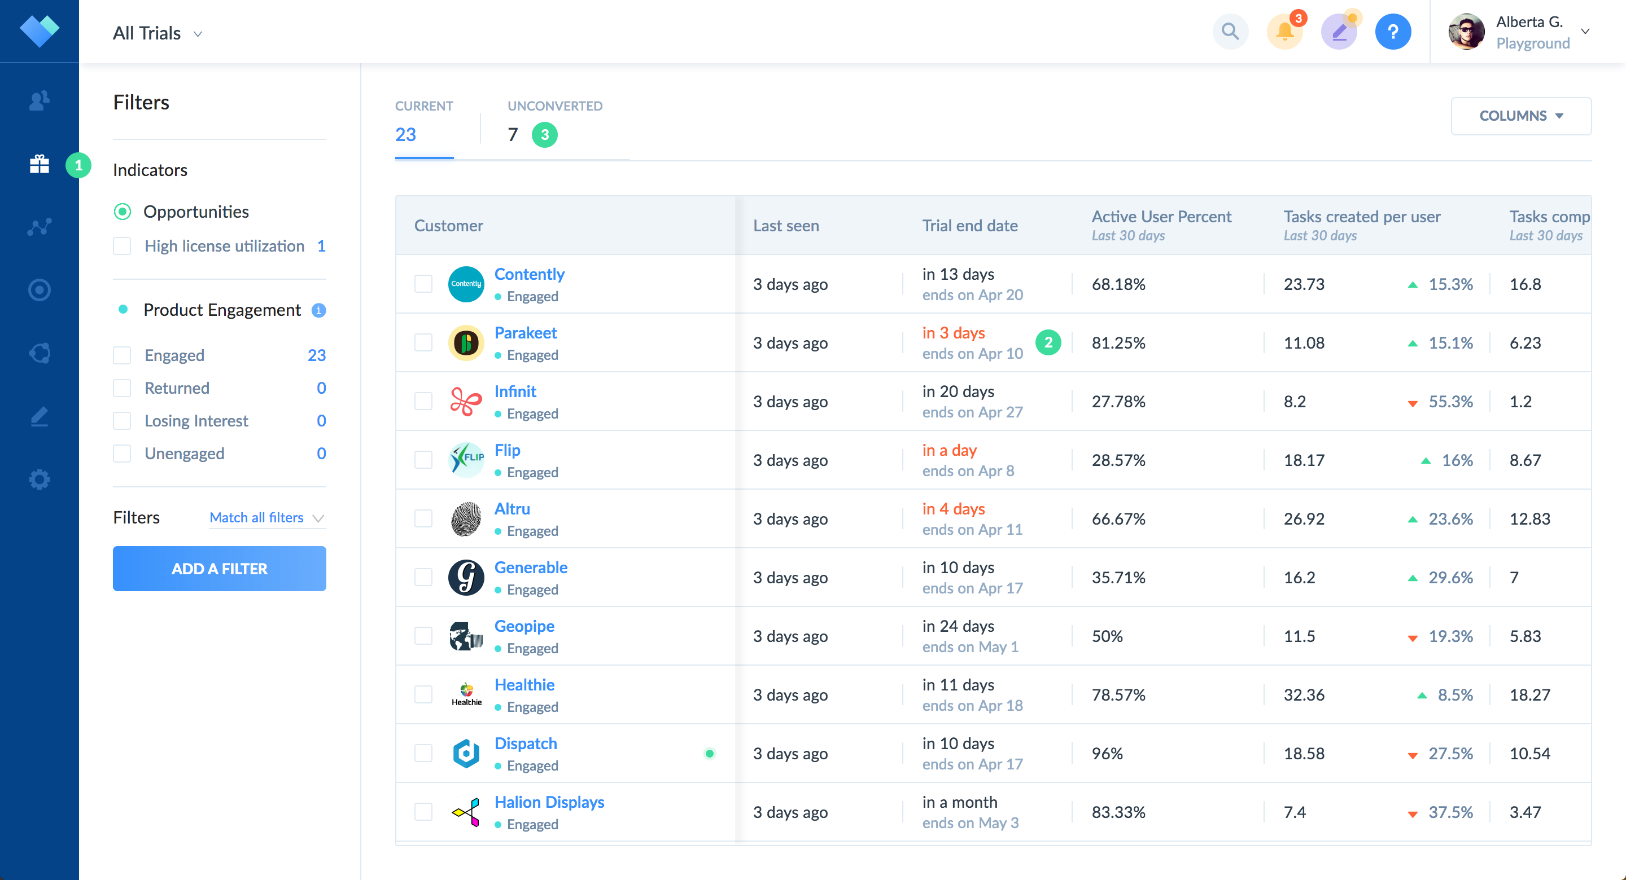Viewport: 1626px width, 880px height.
Task: Open the settings gear sidebar icon
Action: tap(39, 479)
